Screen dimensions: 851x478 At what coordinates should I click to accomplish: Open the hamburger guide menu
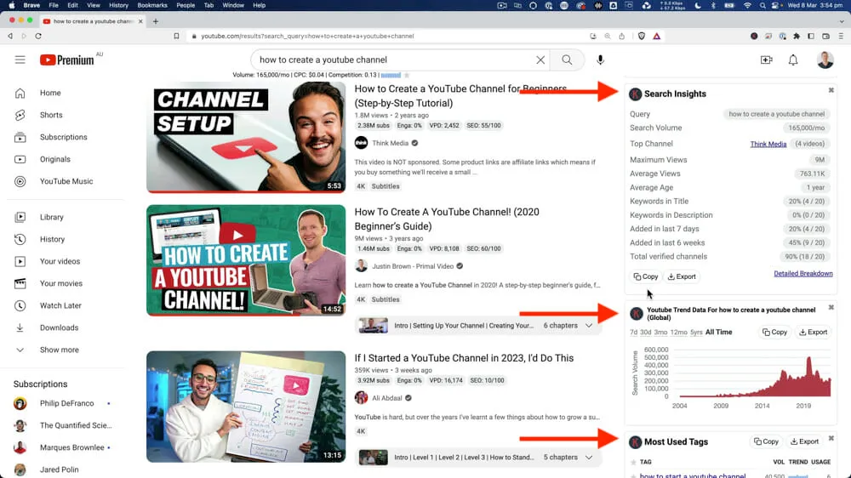click(x=20, y=60)
